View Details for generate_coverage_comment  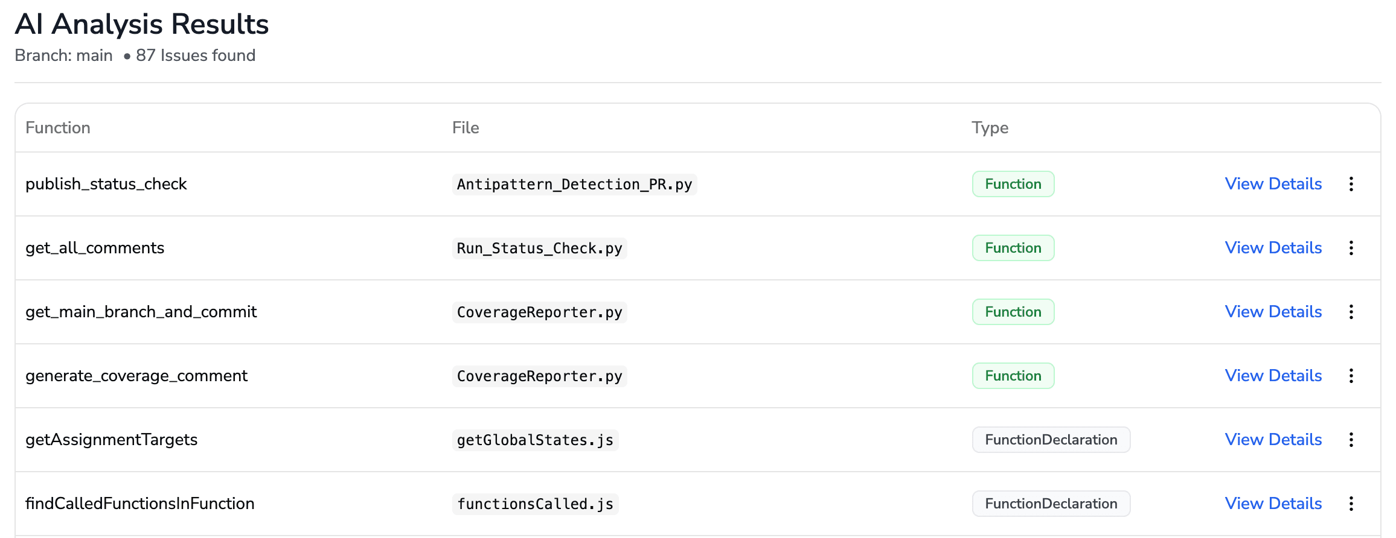tap(1273, 375)
